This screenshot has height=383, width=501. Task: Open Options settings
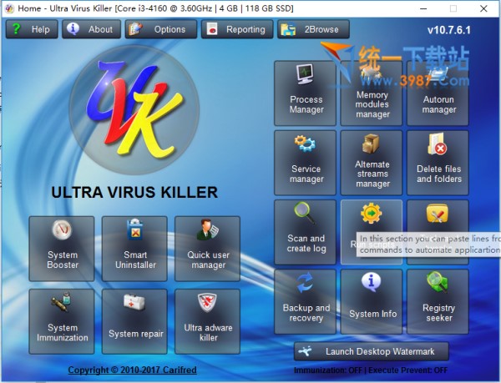(x=161, y=29)
